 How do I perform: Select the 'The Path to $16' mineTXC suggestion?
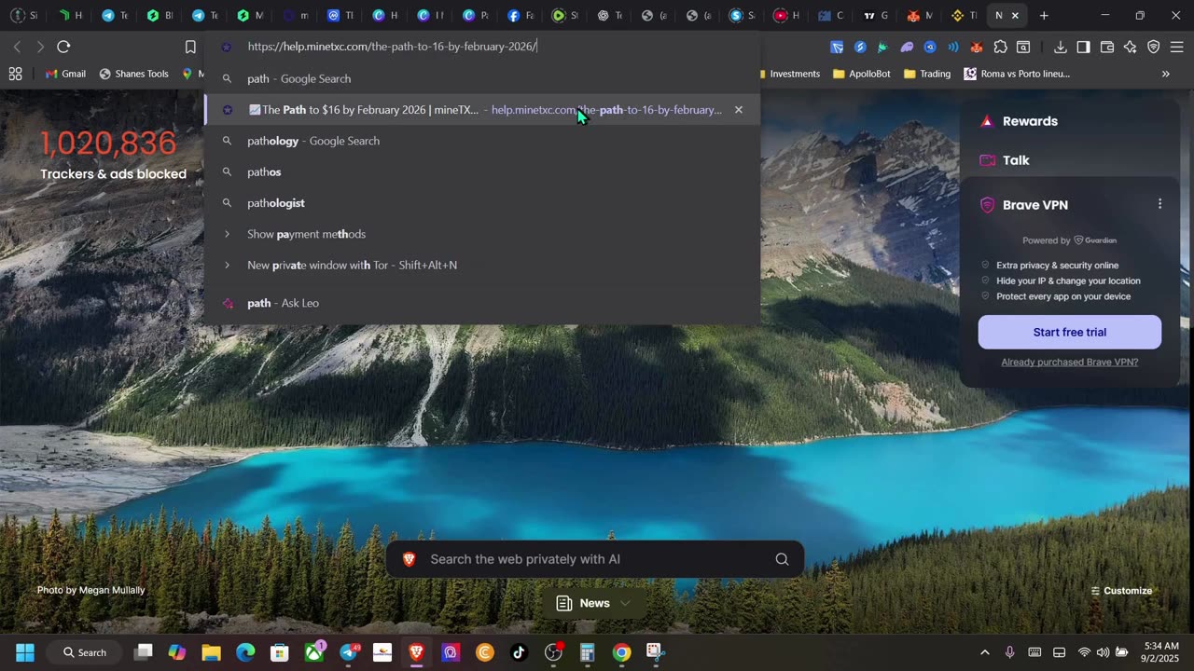482,110
